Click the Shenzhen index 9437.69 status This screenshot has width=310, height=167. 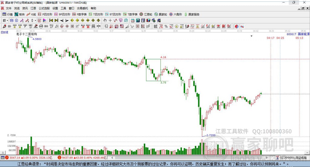(82, 158)
